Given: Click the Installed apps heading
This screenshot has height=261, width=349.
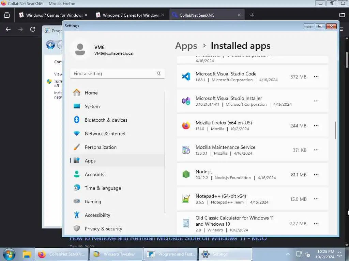Looking at the screenshot, I should coord(241,46).
